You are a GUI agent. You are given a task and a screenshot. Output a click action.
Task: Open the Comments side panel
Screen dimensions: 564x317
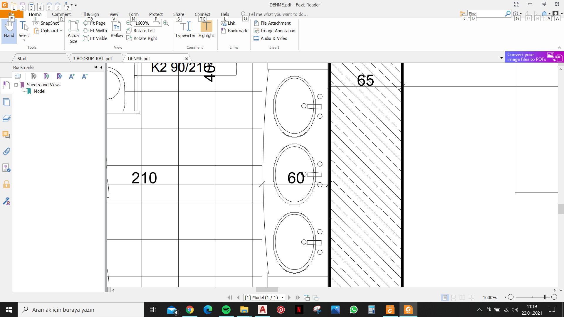click(x=6, y=135)
